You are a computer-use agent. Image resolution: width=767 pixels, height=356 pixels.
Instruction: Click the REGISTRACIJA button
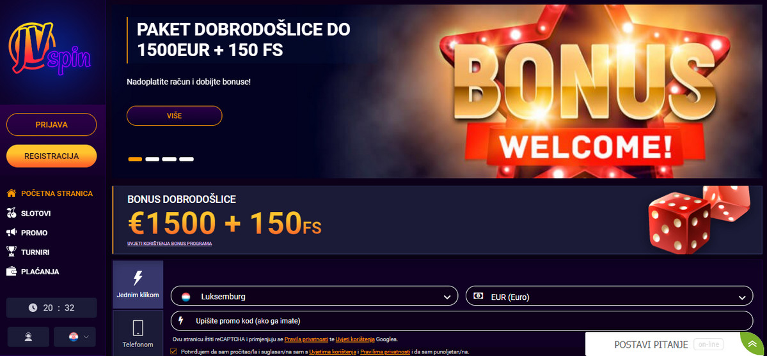pyautogui.click(x=51, y=156)
